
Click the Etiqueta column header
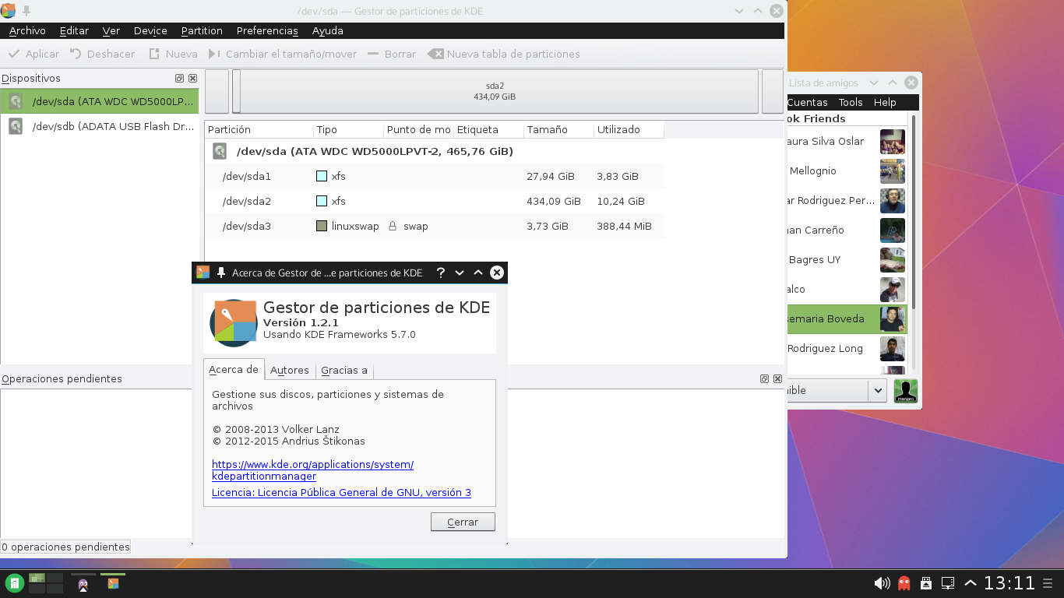(488, 129)
